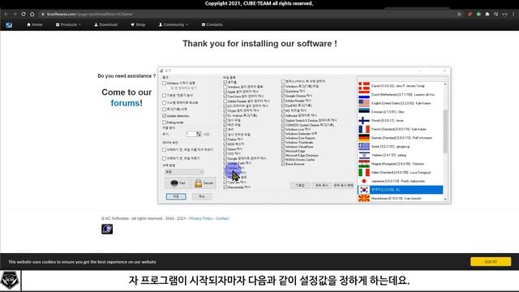Select the South Korean flag language entry
This screenshot has height=292, width=519.
pos(401,190)
